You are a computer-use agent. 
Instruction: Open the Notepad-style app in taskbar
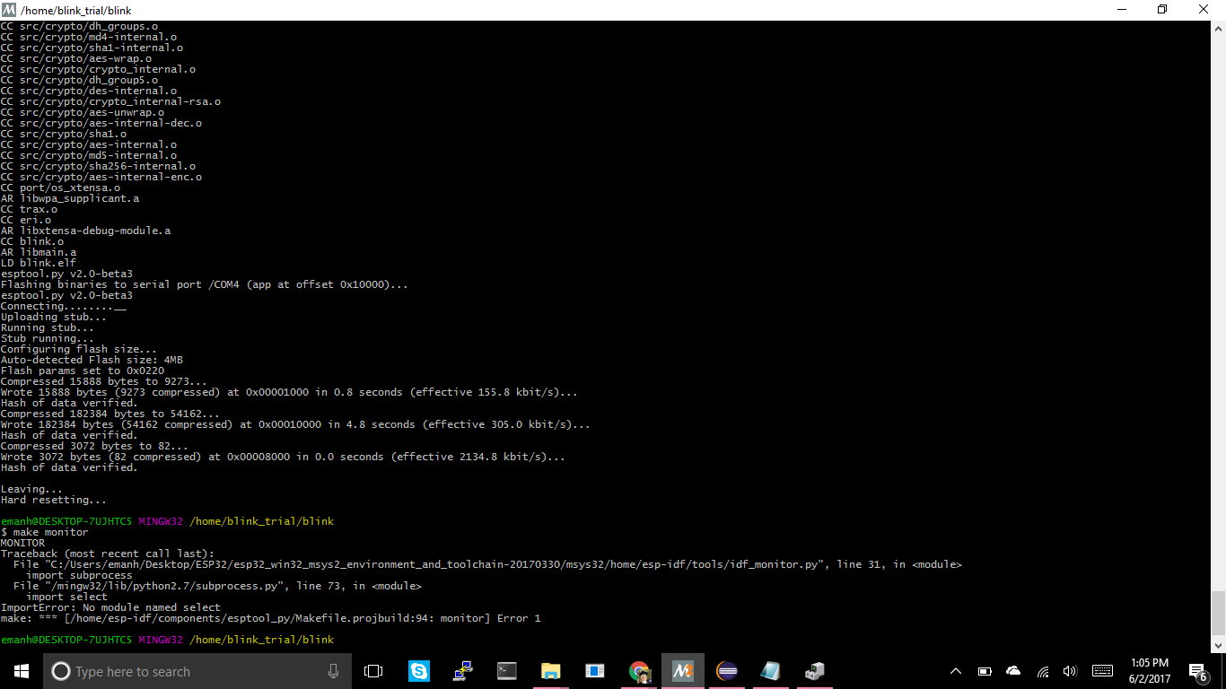(771, 671)
